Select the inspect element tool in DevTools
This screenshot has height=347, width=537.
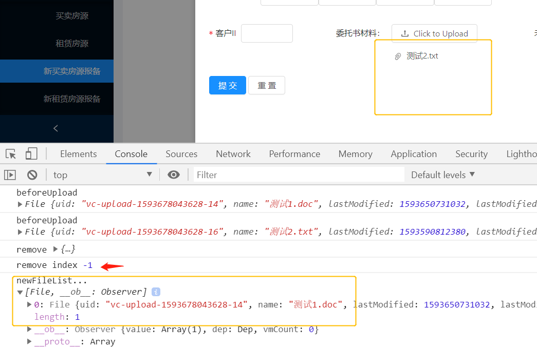pyautogui.click(x=9, y=153)
